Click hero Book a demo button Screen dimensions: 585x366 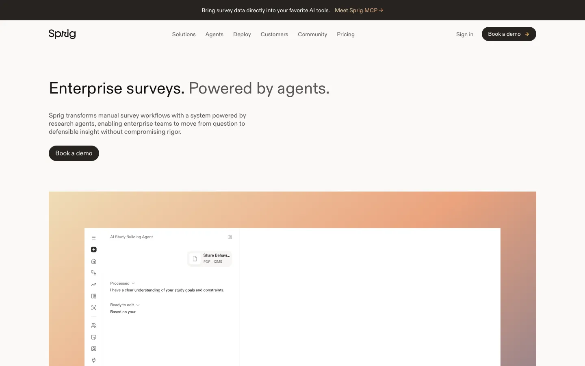coord(74,153)
